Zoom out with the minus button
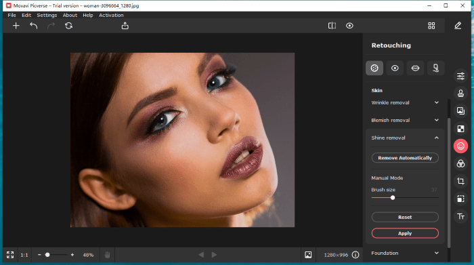 click(39, 255)
